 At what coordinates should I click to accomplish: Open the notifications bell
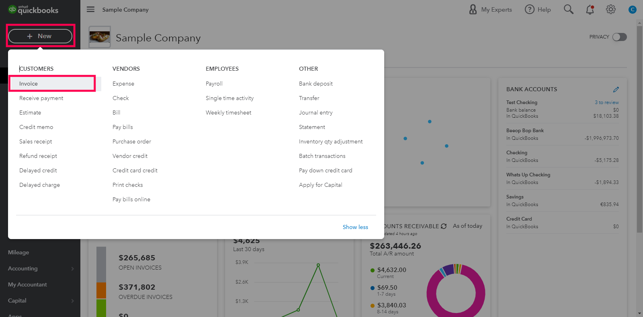click(x=590, y=9)
